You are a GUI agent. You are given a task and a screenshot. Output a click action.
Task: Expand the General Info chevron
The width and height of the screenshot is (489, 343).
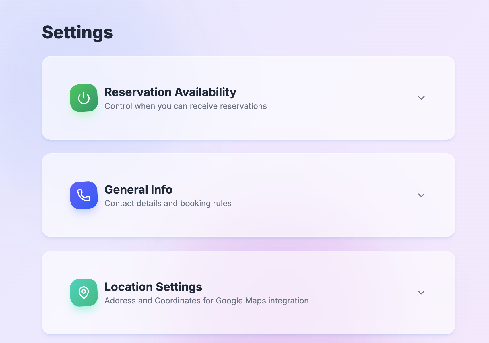(x=421, y=195)
